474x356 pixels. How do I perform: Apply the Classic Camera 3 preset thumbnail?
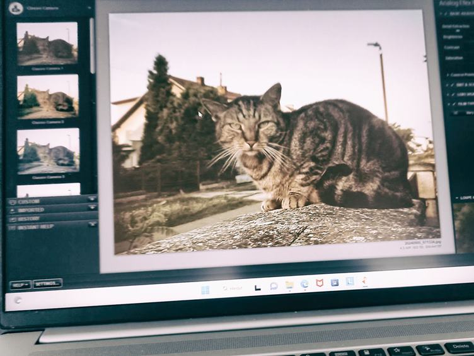49,151
